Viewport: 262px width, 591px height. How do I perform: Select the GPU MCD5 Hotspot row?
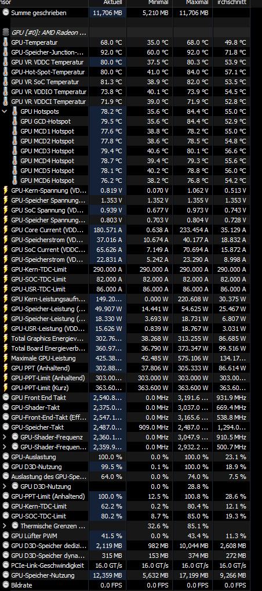pos(125,171)
